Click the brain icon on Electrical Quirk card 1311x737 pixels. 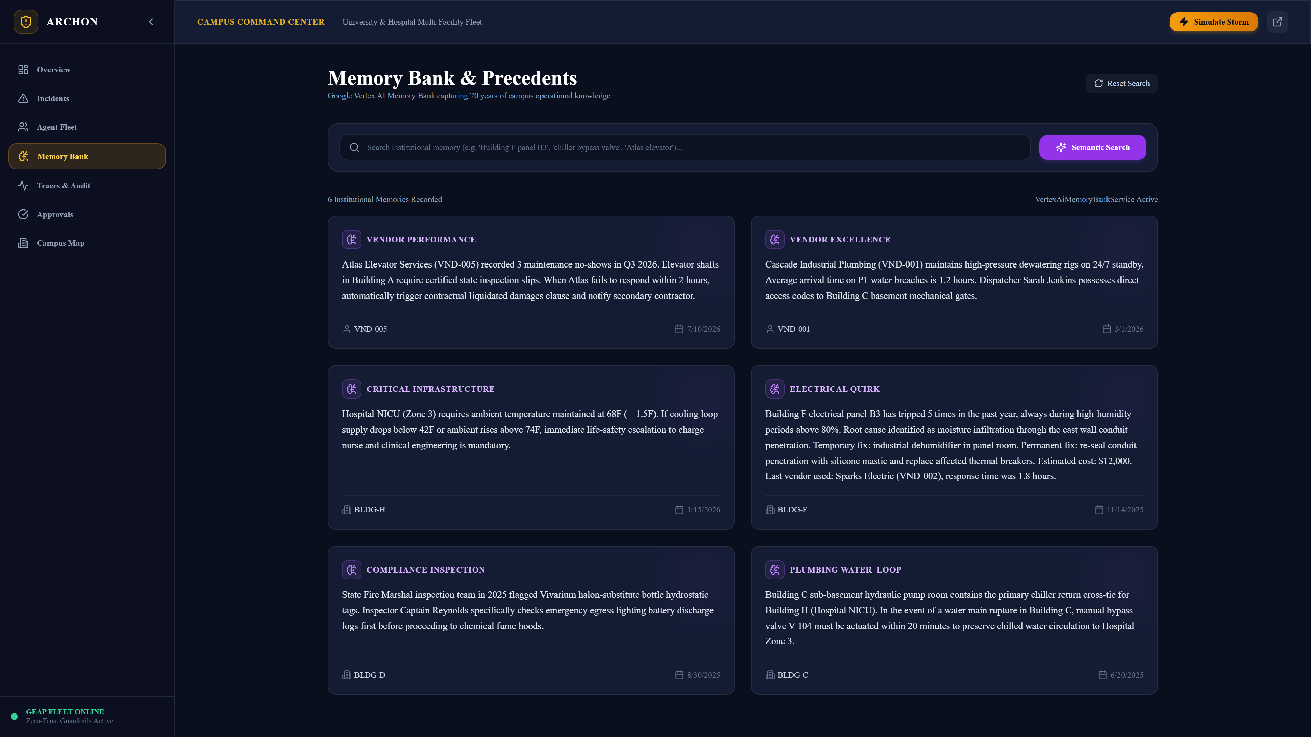pos(775,389)
